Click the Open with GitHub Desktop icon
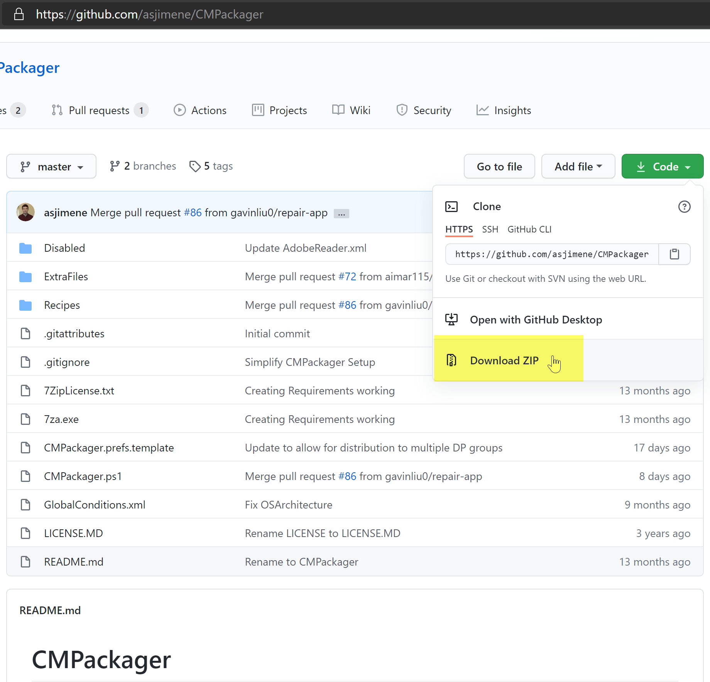The image size is (710, 682). tap(451, 319)
